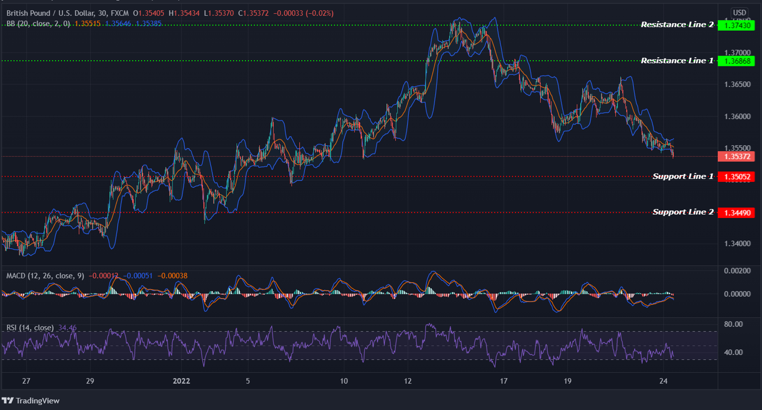
Task: Toggle the USD currency label on the price scale
Action: point(740,13)
